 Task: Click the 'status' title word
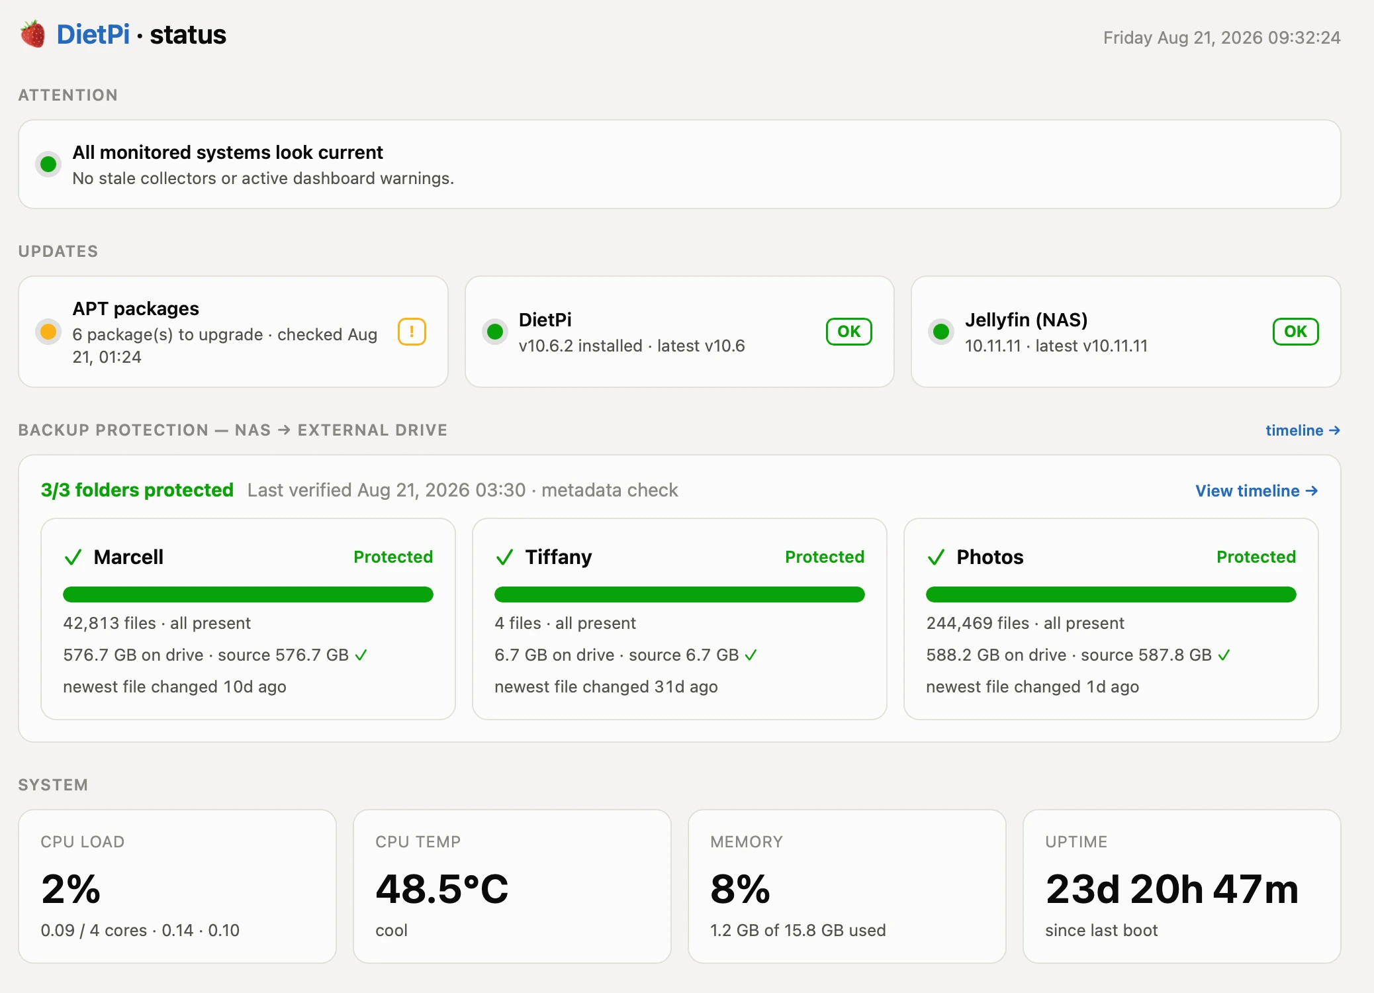pos(188,34)
